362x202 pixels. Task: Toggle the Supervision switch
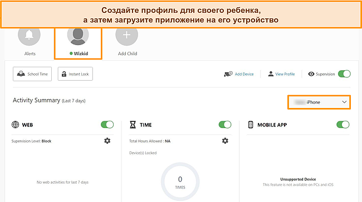[344, 74]
